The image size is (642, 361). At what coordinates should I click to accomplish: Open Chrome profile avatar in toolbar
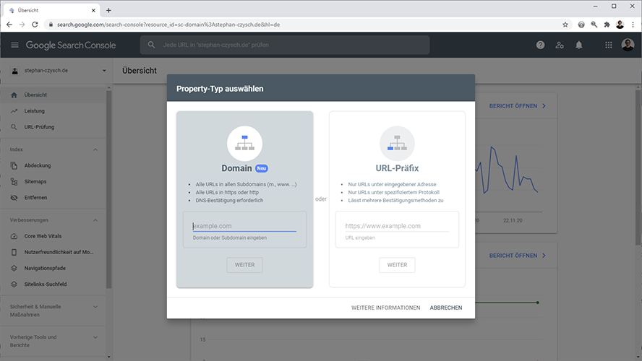620,25
